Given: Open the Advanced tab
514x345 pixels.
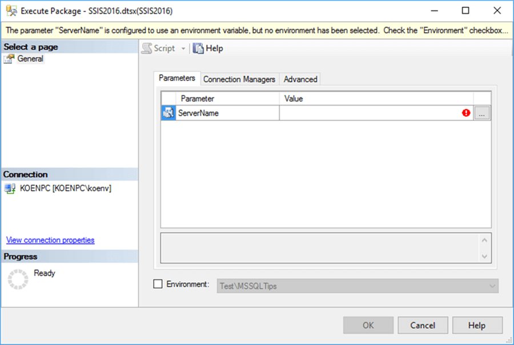Looking at the screenshot, I should tap(300, 79).
